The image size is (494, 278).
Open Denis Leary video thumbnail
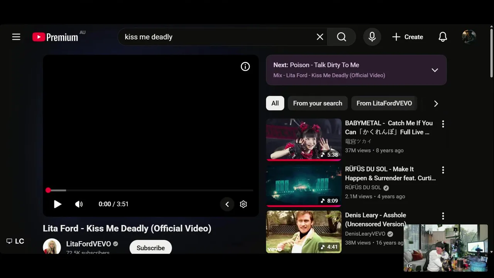tap(304, 232)
